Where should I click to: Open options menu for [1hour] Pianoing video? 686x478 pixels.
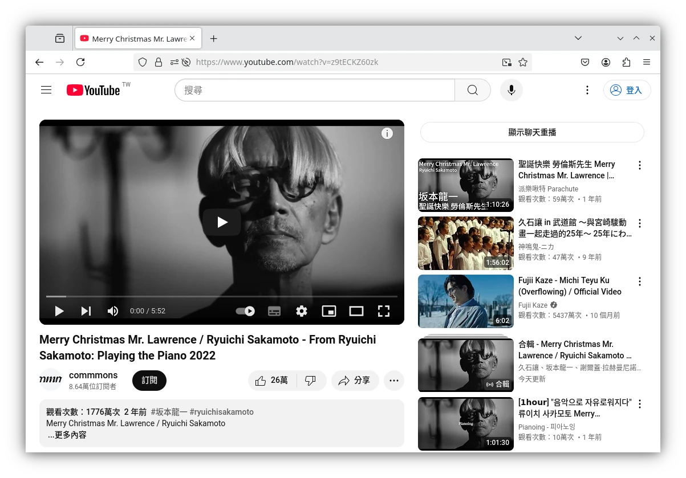[x=640, y=404]
